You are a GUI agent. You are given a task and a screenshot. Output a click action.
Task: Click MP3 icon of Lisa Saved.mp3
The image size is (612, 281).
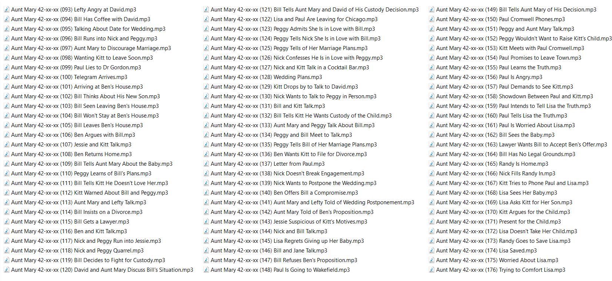[432, 251]
